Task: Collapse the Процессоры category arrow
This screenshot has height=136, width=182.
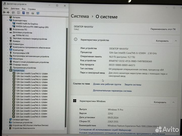Action: (8, 70)
